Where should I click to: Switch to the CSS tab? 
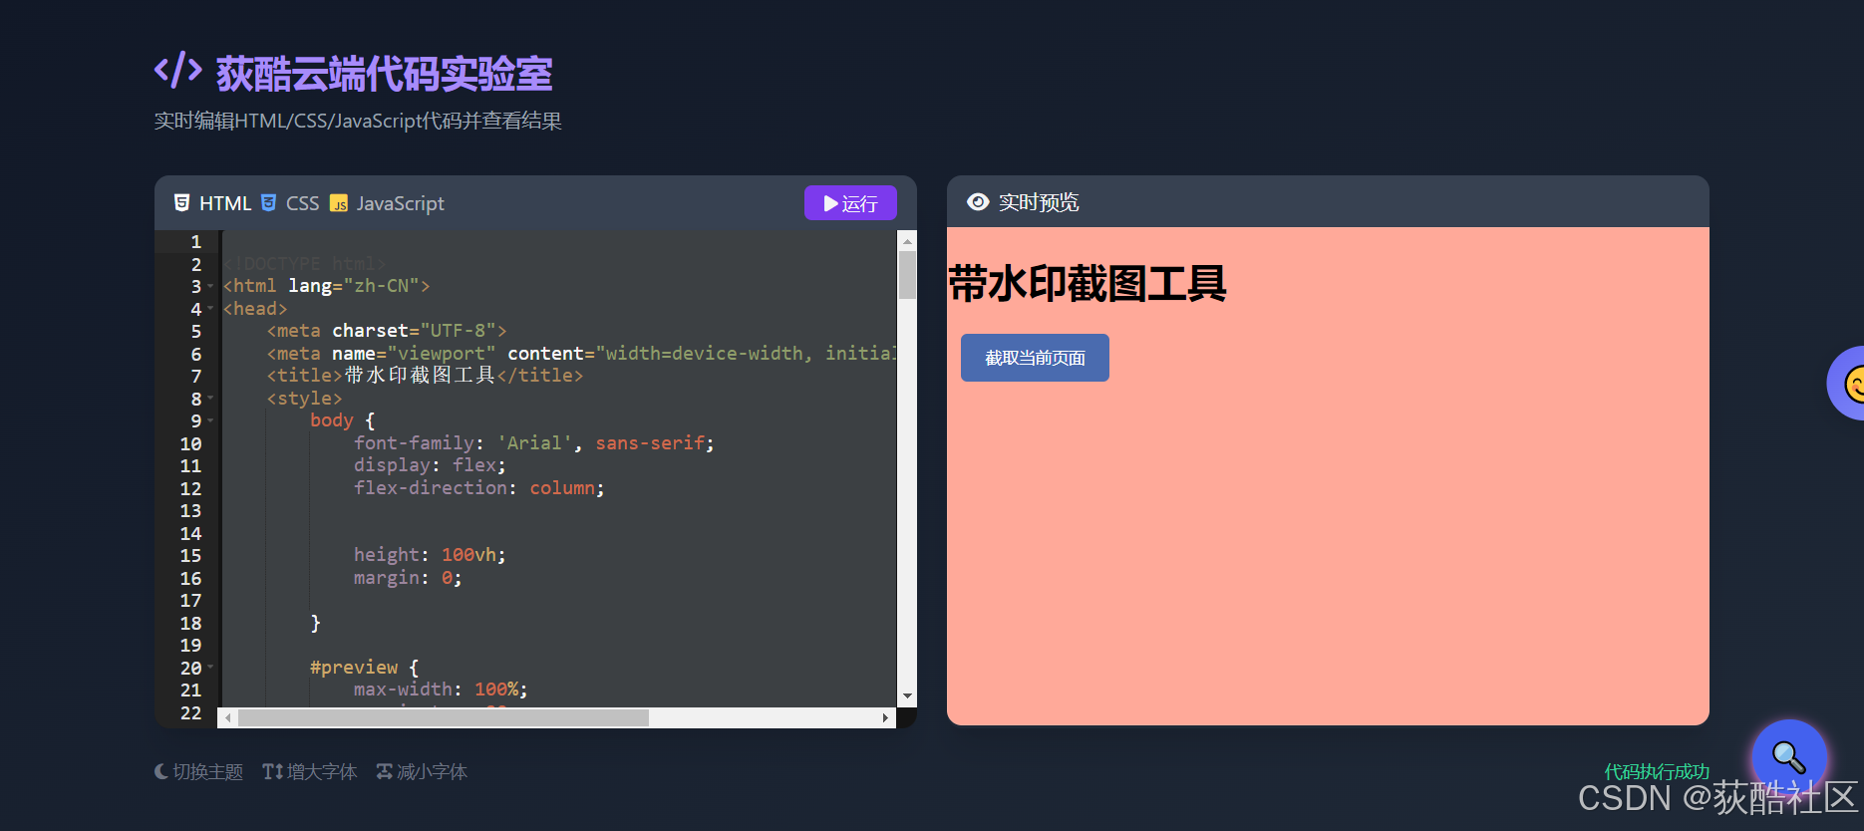290,203
